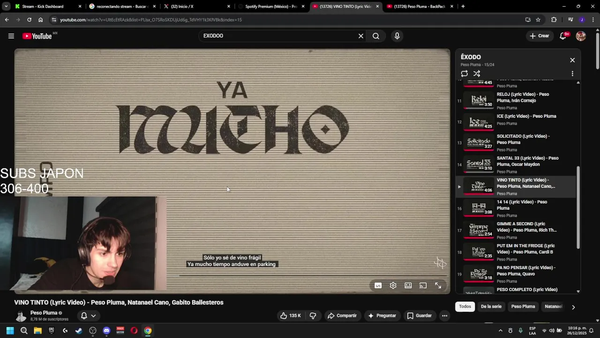Dislike the video
This screenshot has height=338, width=600.
pyautogui.click(x=313, y=316)
